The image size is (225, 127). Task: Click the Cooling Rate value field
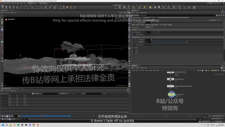148,42
